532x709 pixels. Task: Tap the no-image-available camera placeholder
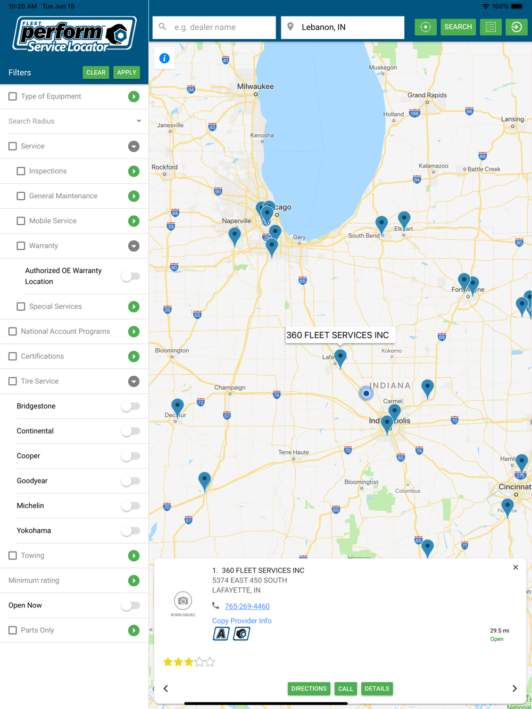[x=183, y=604]
